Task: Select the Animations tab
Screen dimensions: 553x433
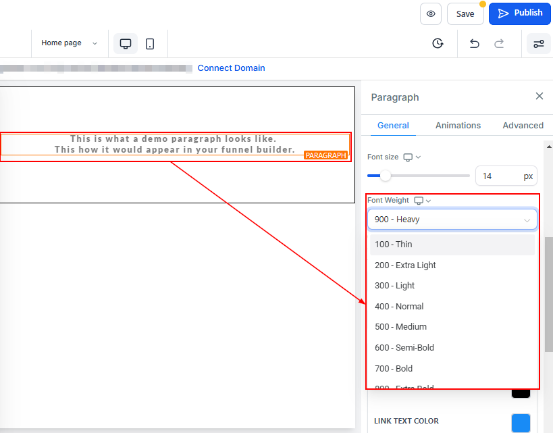Action: (x=458, y=125)
